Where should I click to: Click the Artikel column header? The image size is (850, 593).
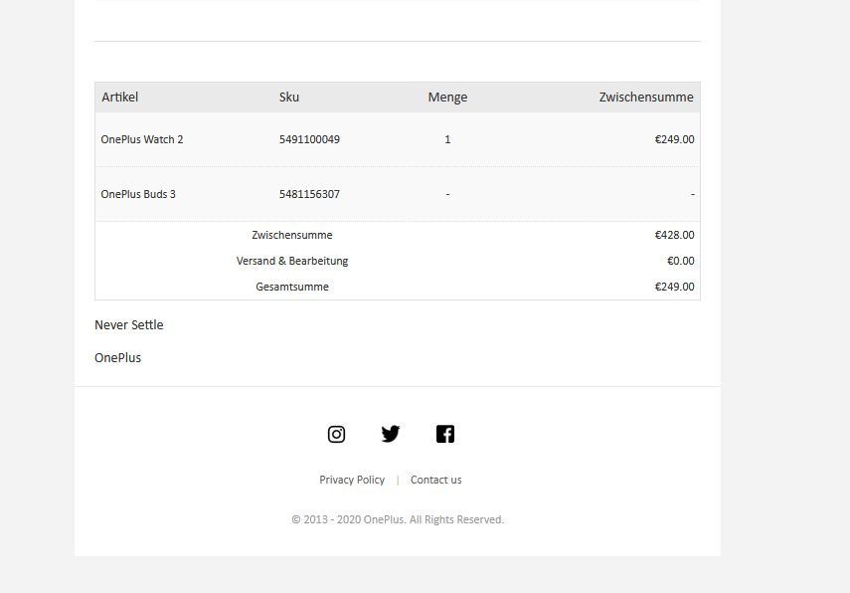tap(119, 98)
